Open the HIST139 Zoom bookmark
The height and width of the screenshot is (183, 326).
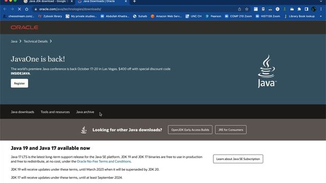pos(268,16)
